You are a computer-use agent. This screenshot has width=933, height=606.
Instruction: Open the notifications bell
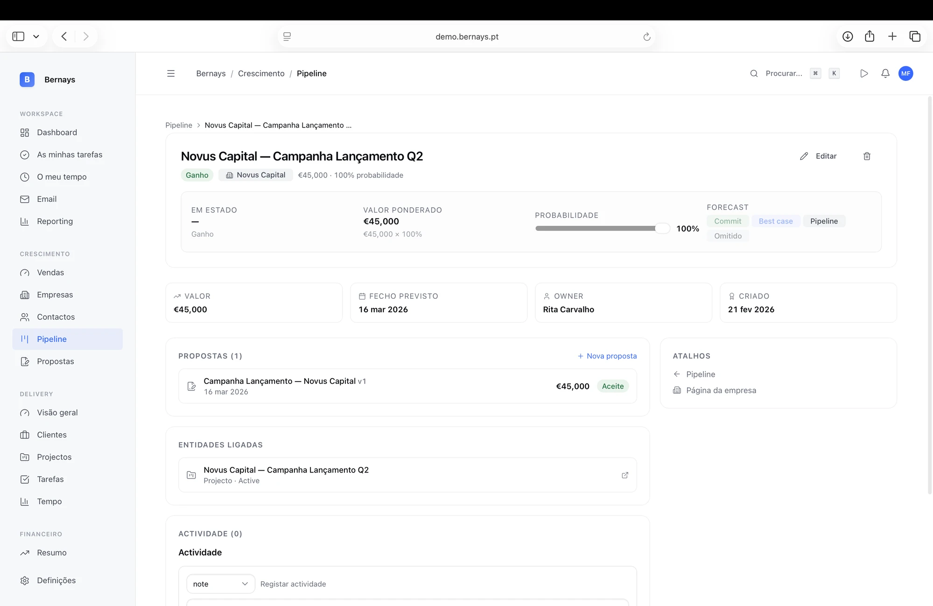[x=885, y=73]
